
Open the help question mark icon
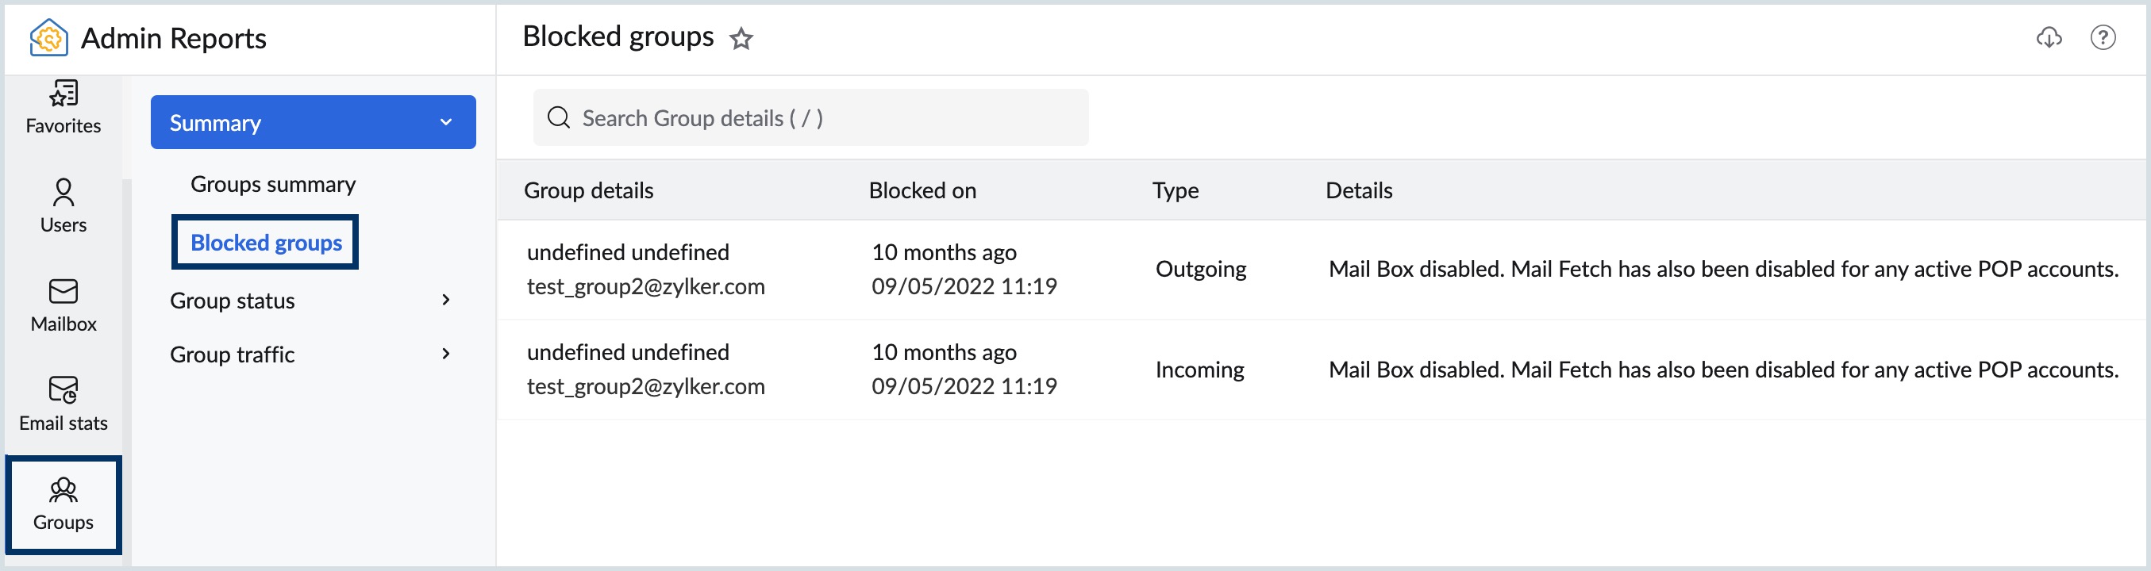coord(2103,37)
